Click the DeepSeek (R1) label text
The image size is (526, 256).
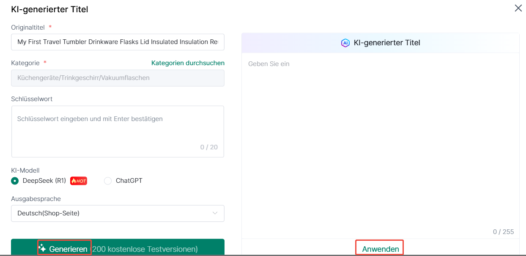[x=44, y=181]
